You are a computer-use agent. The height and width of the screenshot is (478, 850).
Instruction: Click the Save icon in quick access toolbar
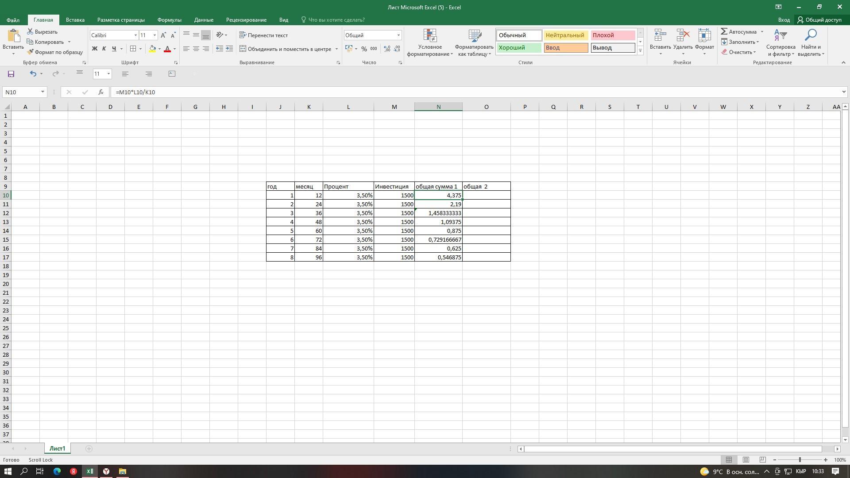pyautogui.click(x=11, y=74)
